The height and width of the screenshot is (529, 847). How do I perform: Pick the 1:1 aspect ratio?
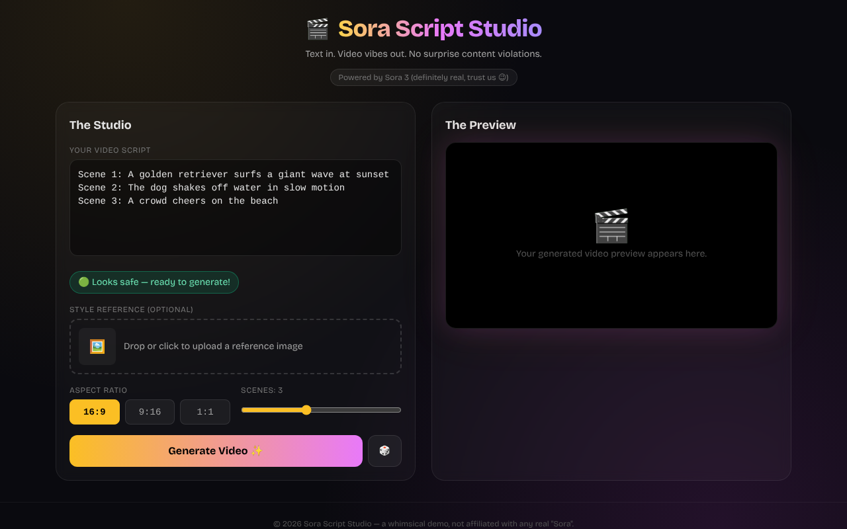tap(205, 412)
